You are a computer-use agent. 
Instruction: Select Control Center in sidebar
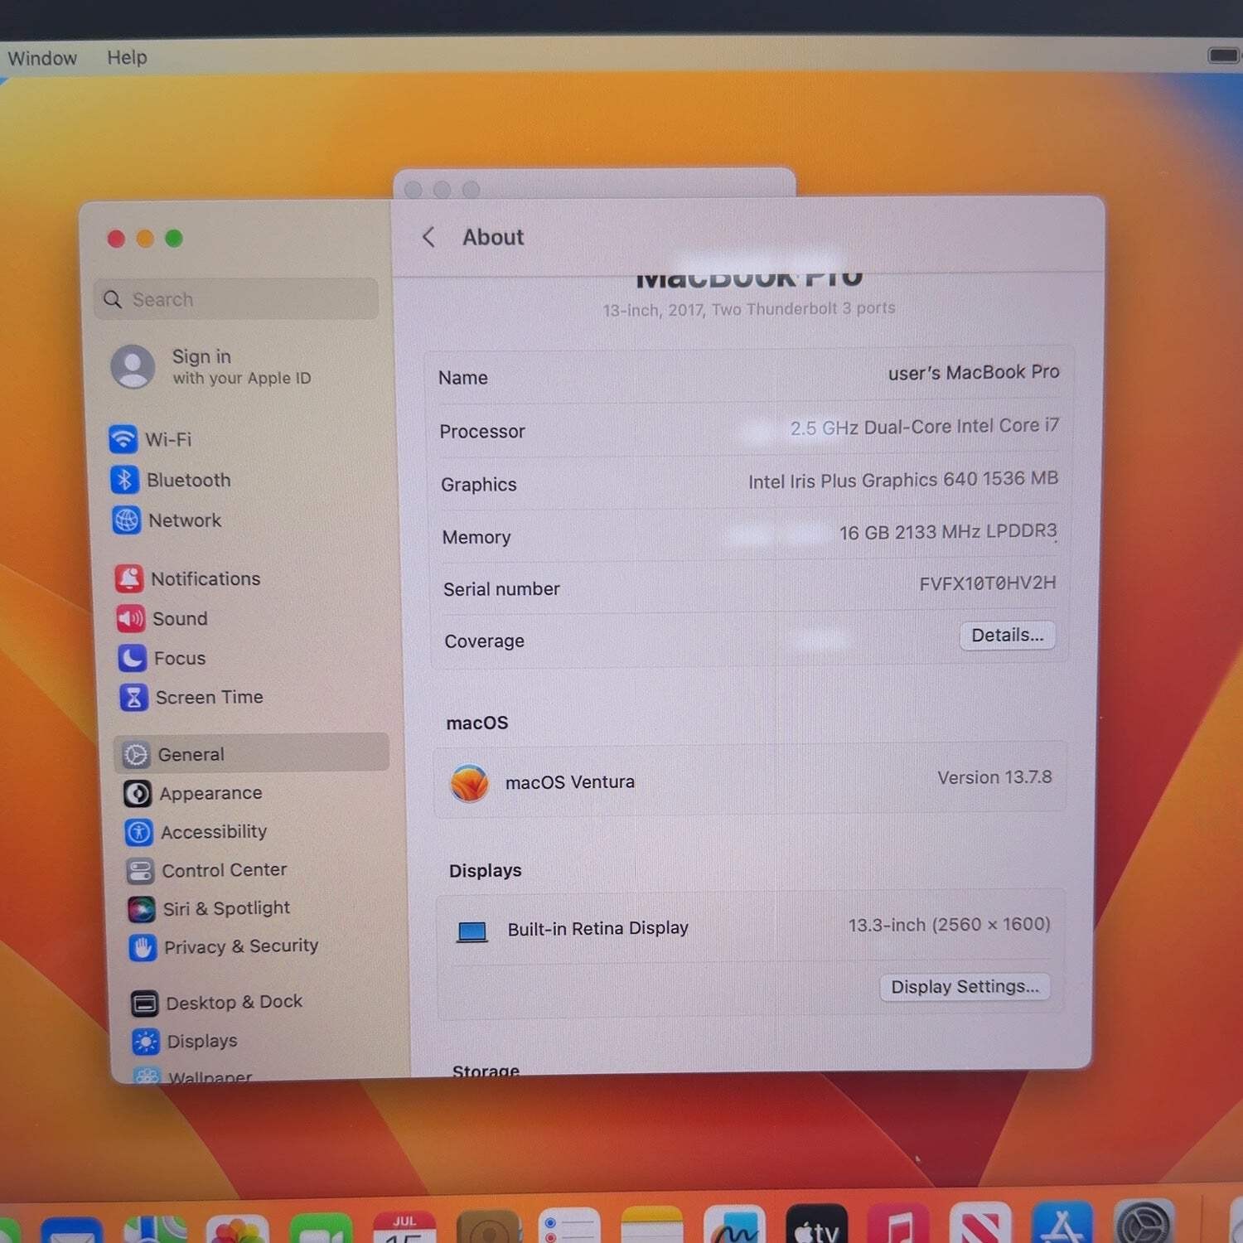[x=207, y=870]
